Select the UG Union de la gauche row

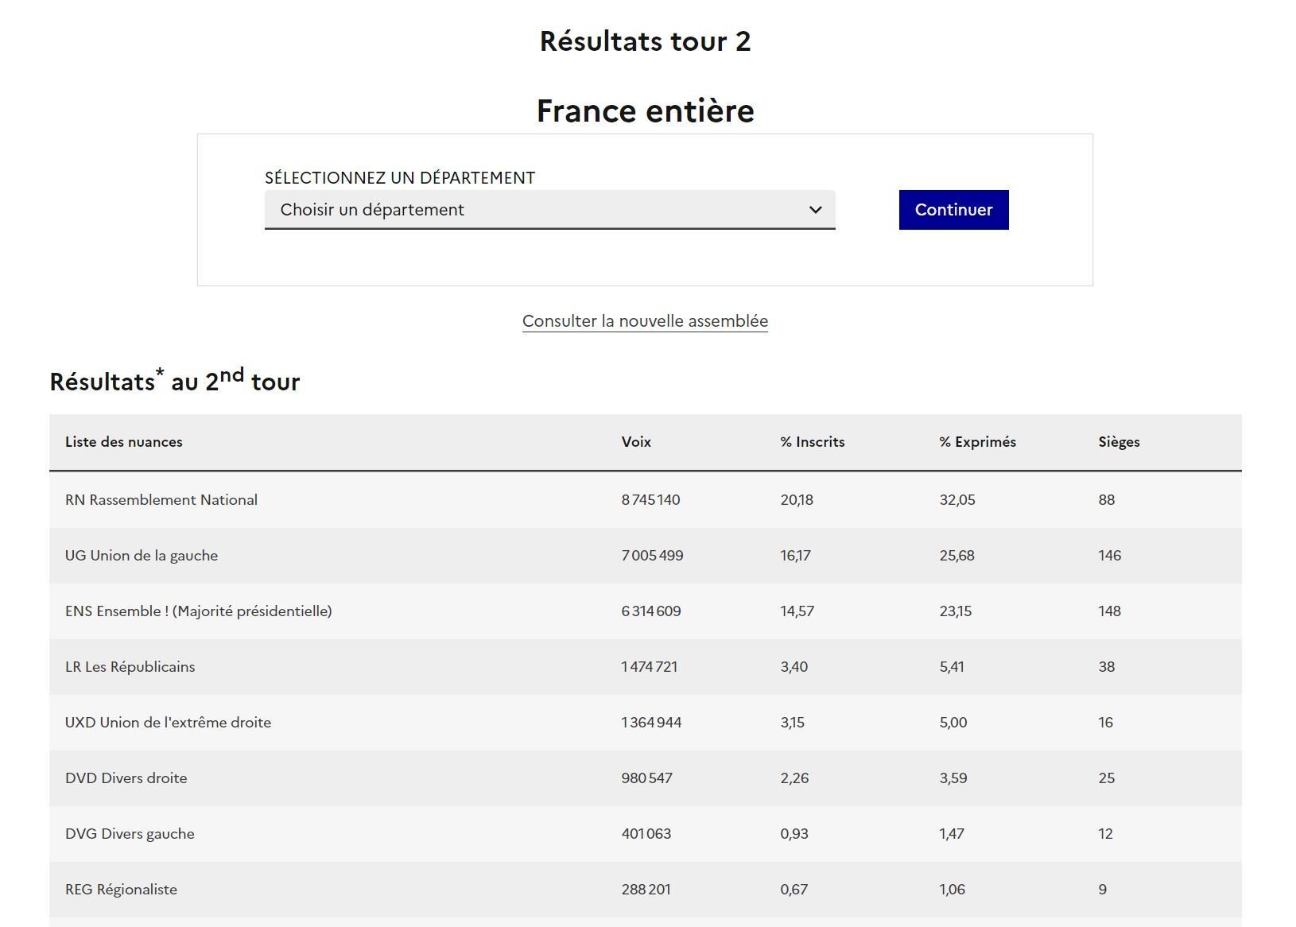[x=142, y=556]
